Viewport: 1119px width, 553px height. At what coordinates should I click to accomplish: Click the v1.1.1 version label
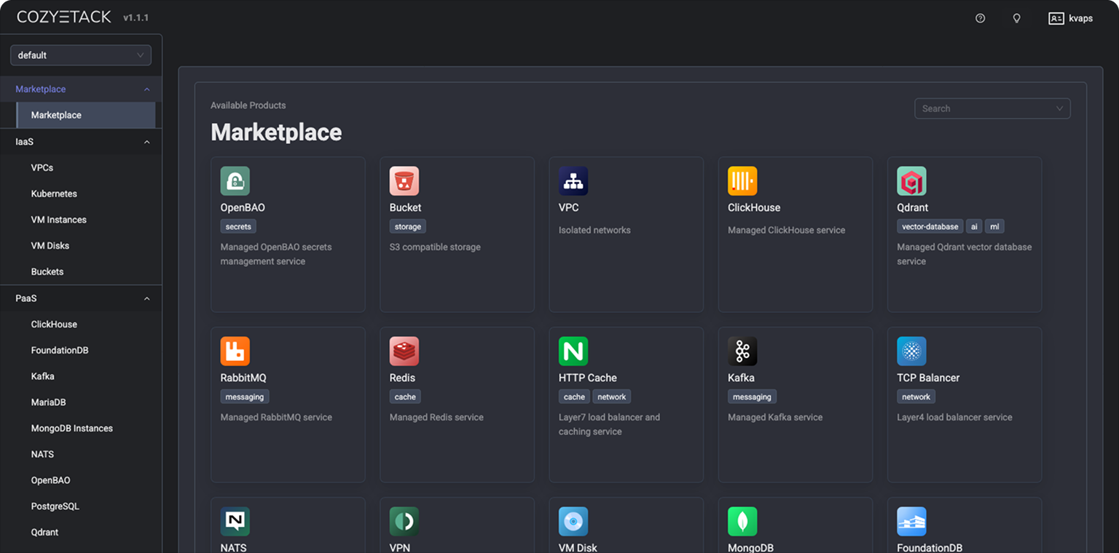(x=136, y=17)
